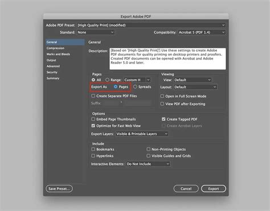Enable Embed Page Thumbnails checkbox

pyautogui.click(x=93, y=119)
